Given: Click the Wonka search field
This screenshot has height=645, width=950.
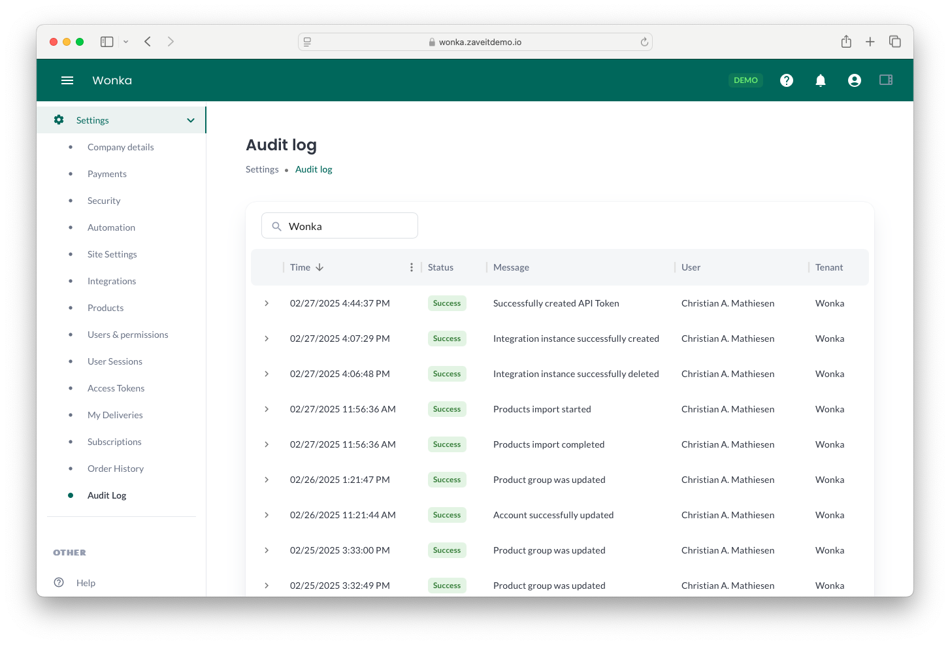Looking at the screenshot, I should (340, 225).
